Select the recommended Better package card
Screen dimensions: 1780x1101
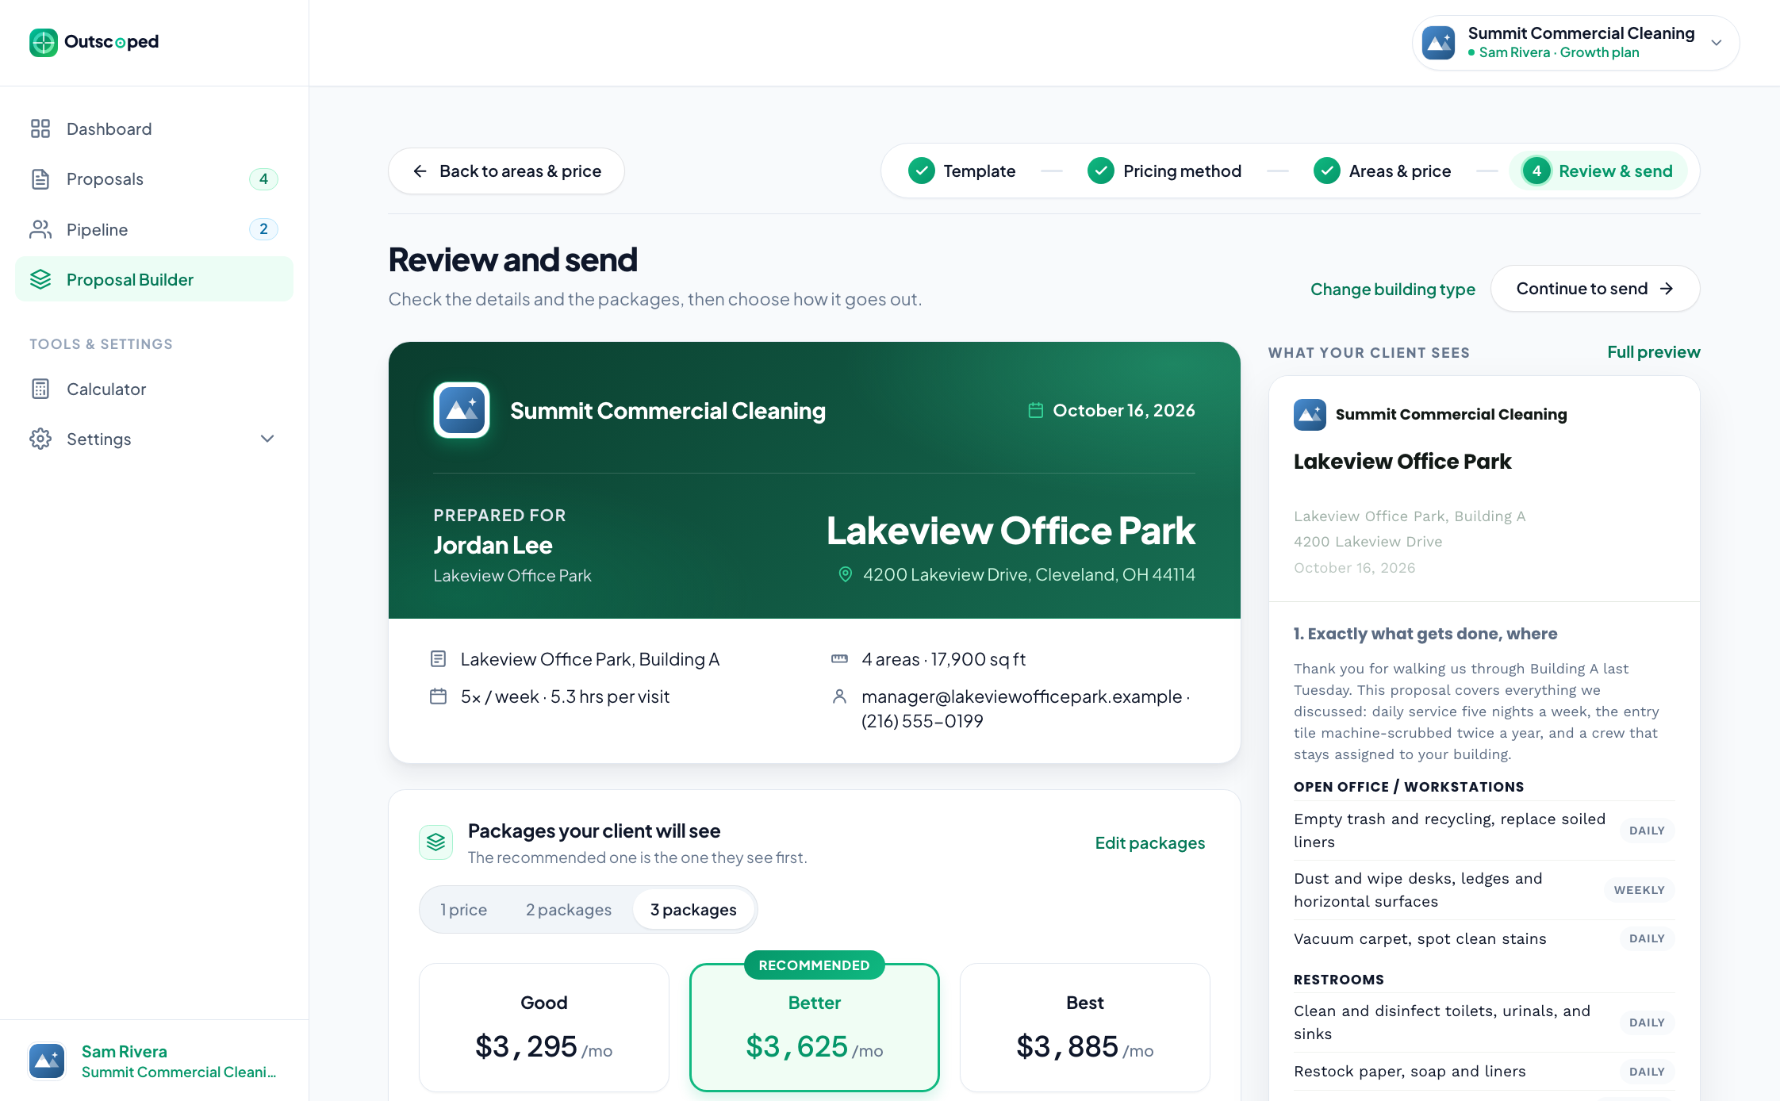pos(815,1027)
